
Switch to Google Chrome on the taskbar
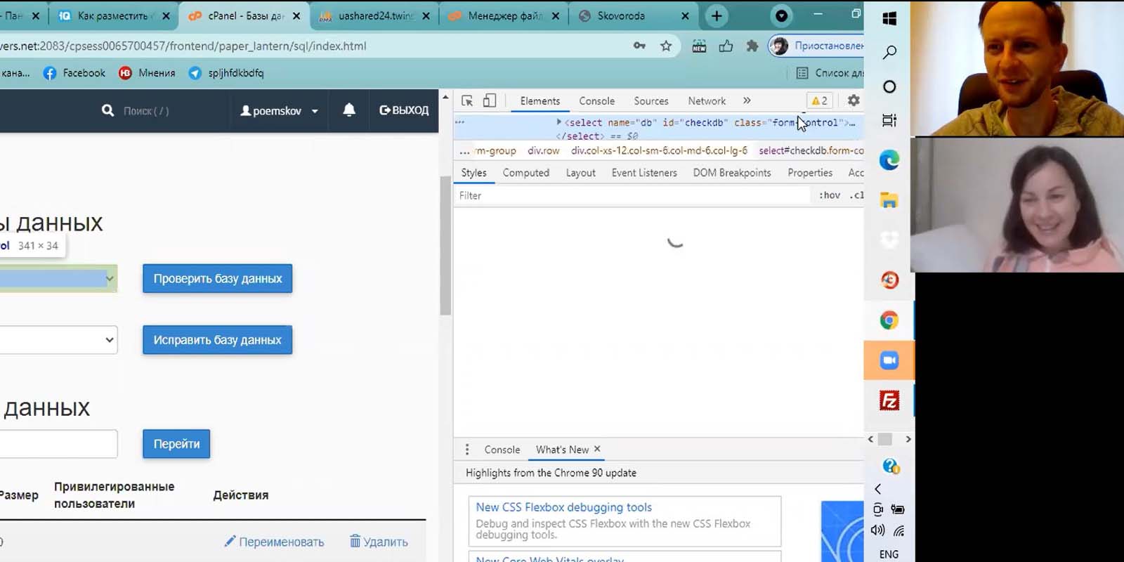[889, 320]
